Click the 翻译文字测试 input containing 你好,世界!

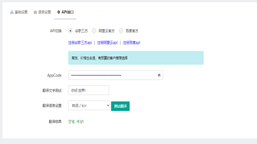88,90
